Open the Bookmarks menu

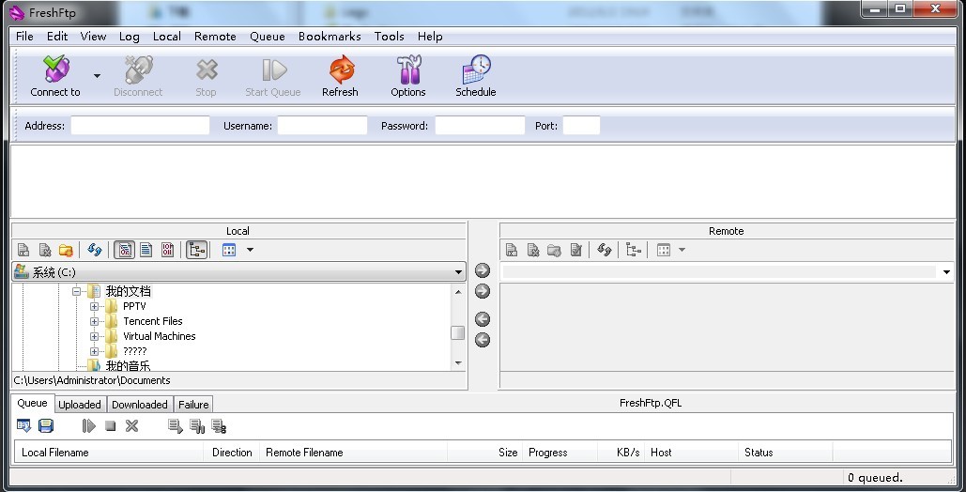330,37
